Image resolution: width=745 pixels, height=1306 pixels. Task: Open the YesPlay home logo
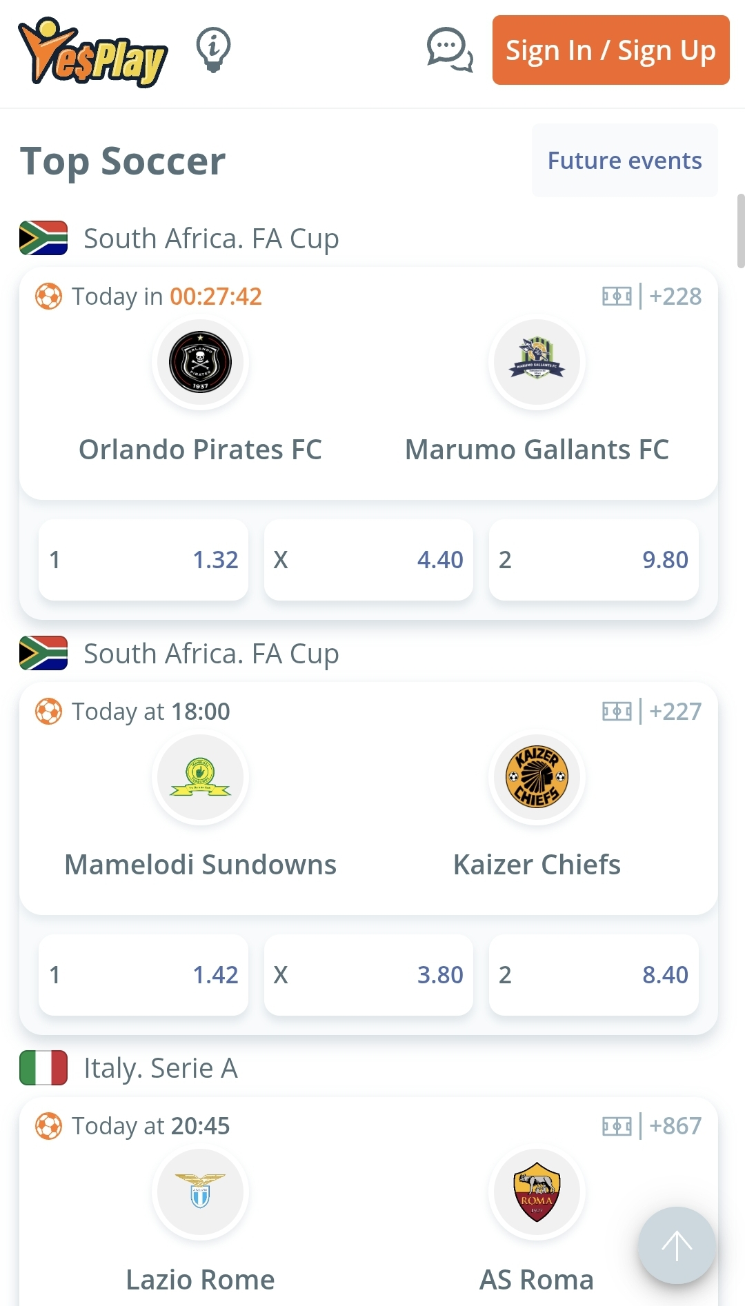[x=93, y=52]
